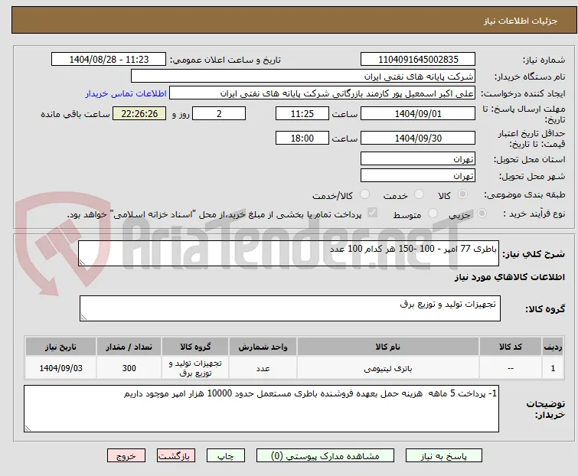
Task: Click the deadline time field 11:25
Action: click(302, 113)
